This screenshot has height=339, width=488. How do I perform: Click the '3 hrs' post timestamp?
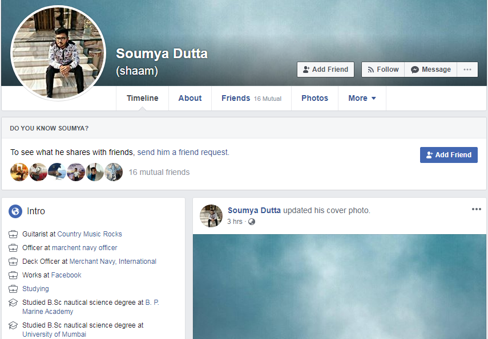235,222
